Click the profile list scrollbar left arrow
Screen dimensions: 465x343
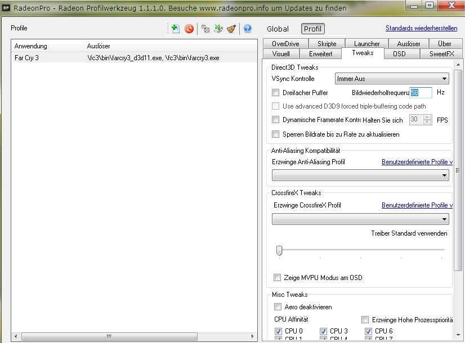[x=16, y=336]
